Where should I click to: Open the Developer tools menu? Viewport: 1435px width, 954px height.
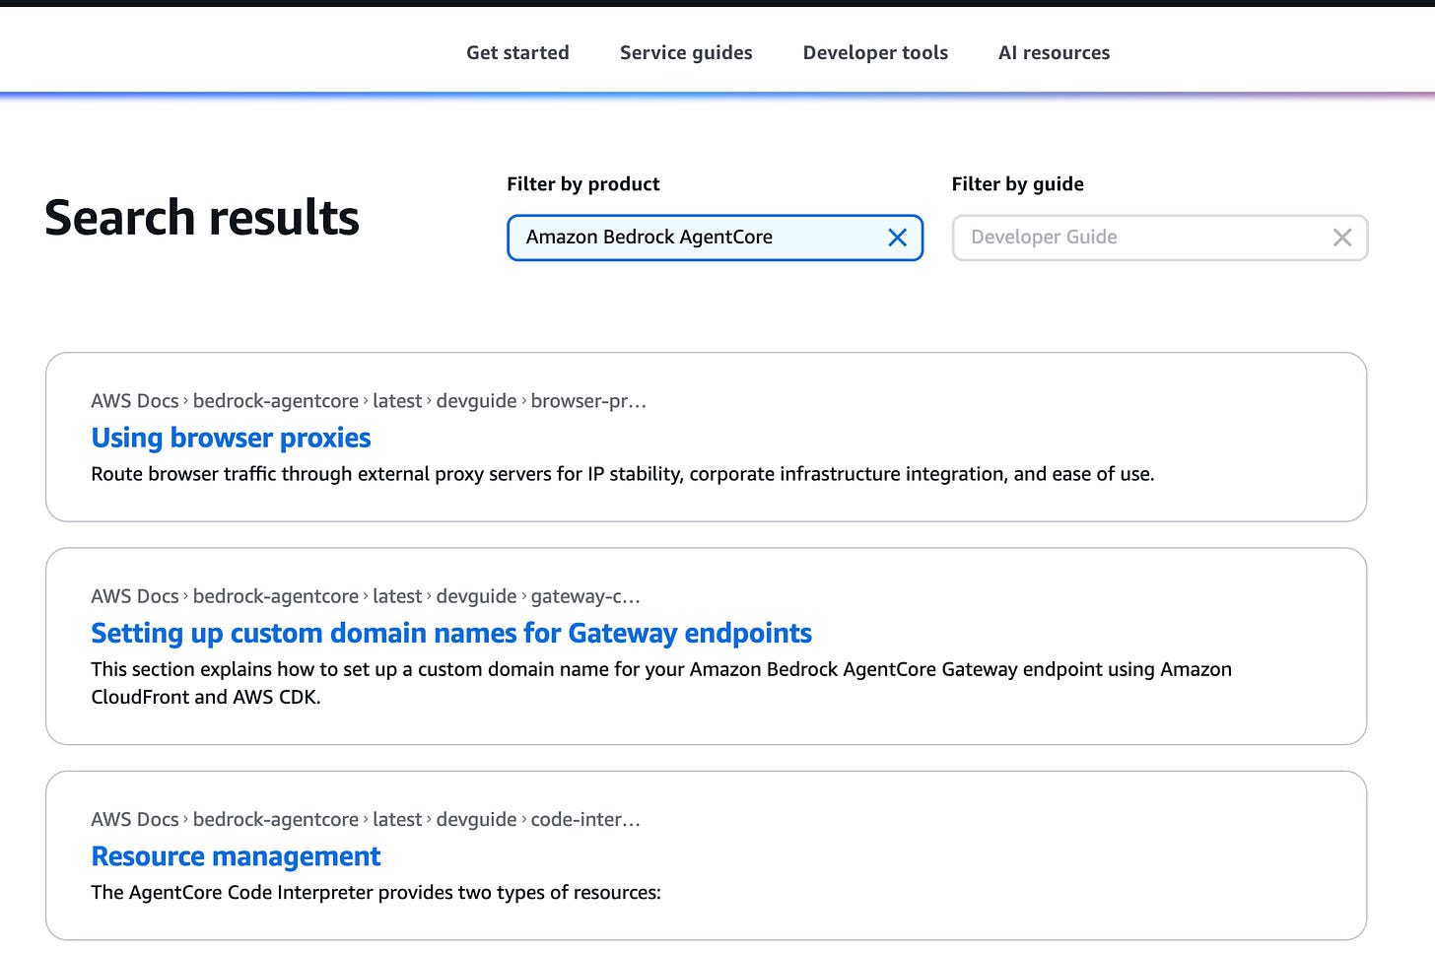click(x=875, y=53)
